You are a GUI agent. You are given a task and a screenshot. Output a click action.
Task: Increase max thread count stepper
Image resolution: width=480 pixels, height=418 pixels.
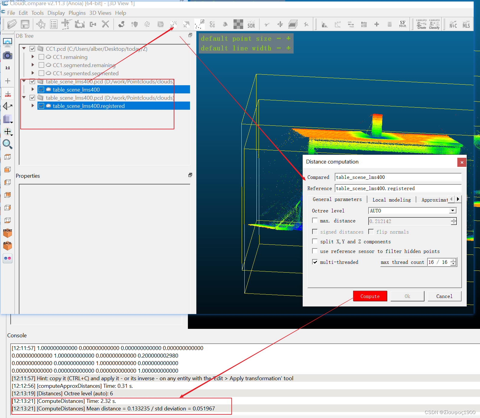point(453,260)
